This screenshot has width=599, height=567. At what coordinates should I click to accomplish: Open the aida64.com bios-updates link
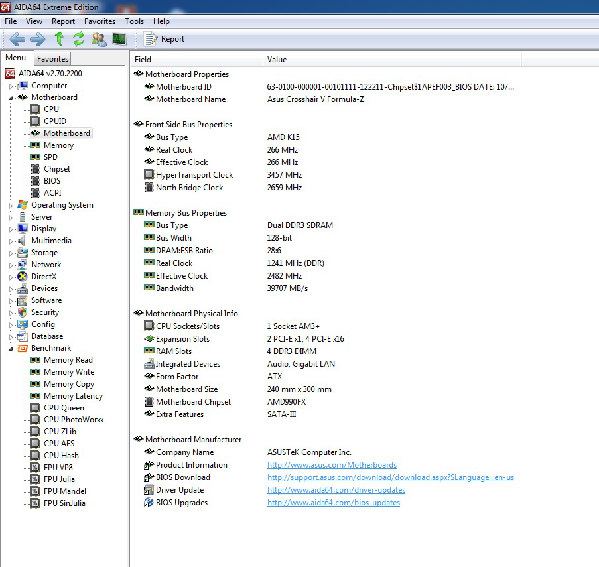click(334, 503)
